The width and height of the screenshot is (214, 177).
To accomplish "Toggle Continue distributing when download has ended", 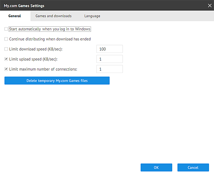I will (x=6, y=39).
